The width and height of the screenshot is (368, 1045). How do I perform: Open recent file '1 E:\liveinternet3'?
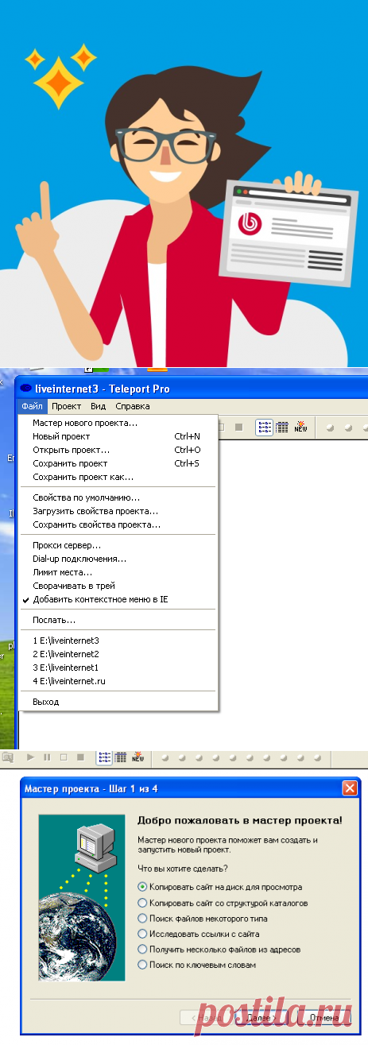coord(117,640)
